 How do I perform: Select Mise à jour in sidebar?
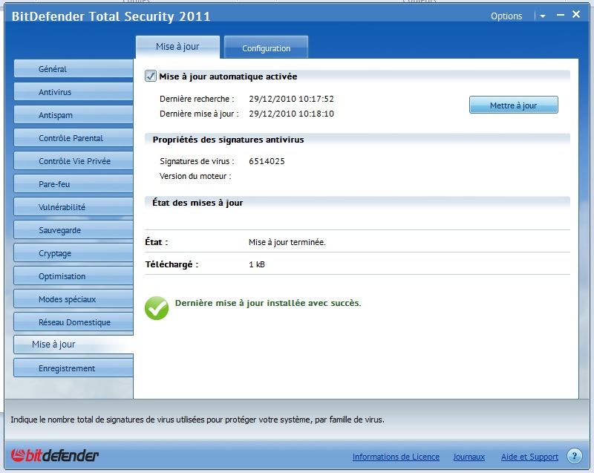74,345
